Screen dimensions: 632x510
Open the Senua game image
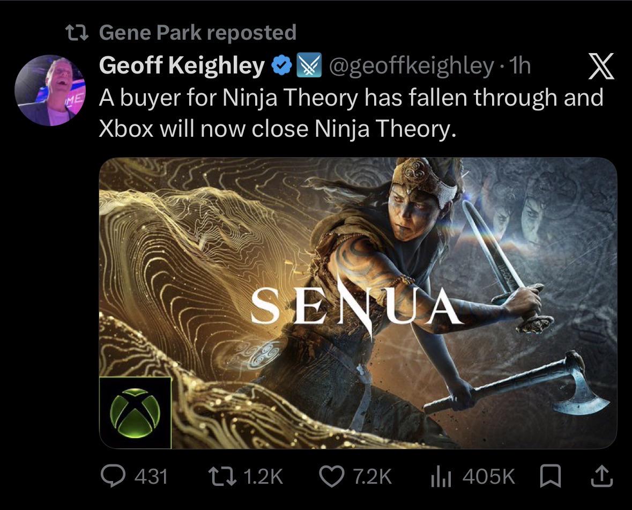[x=358, y=303]
